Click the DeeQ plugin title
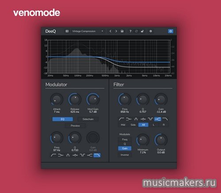 [x=50, y=31]
